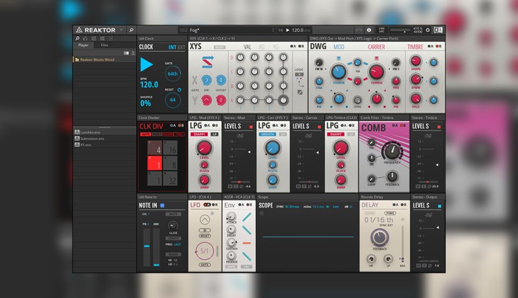Enable PONG mode on the Delay block
518x298 pixels.
click(390, 213)
